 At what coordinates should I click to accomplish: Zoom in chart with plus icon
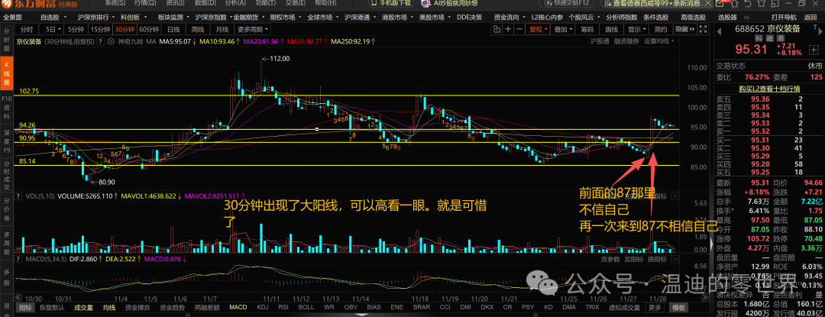(x=508, y=30)
